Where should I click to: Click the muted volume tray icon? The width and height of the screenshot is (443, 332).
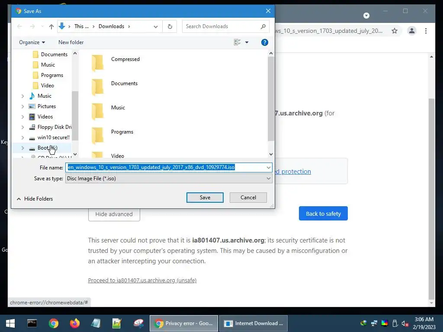tap(405, 323)
